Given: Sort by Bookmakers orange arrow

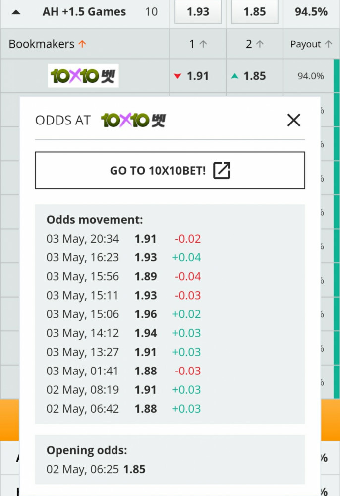Looking at the screenshot, I should (x=82, y=44).
